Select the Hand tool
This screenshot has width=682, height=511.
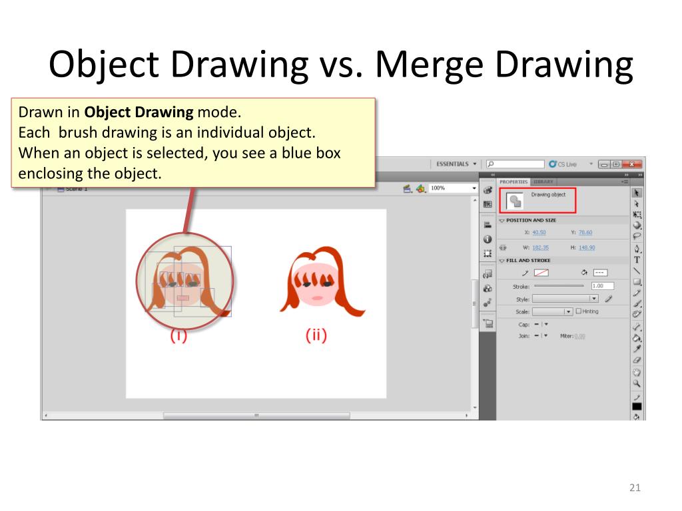coord(637,373)
